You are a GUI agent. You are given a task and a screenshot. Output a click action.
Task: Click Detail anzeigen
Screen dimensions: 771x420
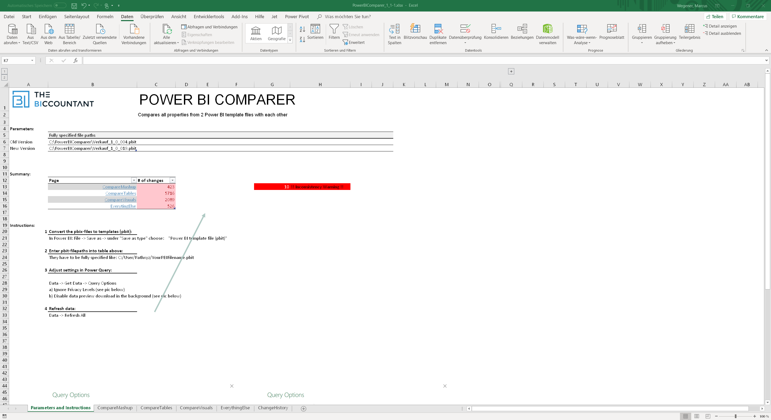pyautogui.click(x=720, y=26)
